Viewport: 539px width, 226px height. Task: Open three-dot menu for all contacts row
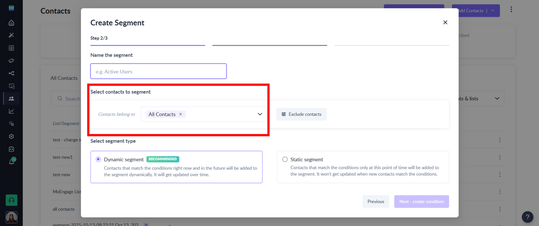coord(500,209)
